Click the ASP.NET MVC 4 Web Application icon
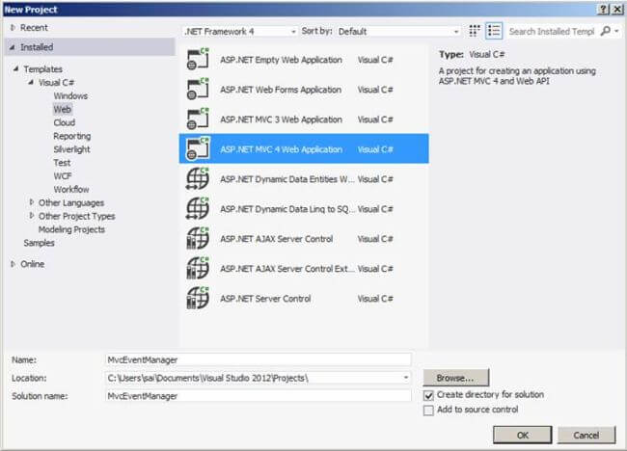Image resolution: width=627 pixels, height=451 pixels. (198, 148)
